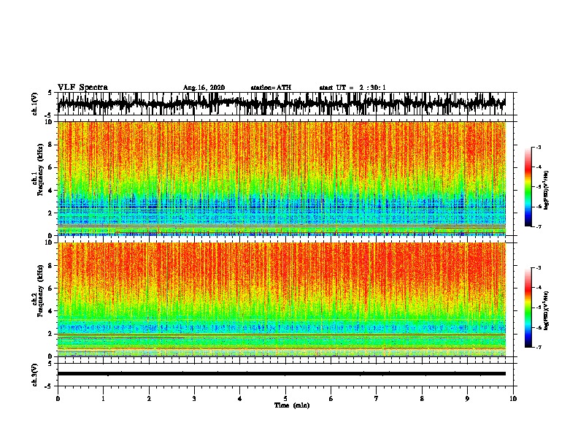This screenshot has width=578, height=447.
Task: Click the '-3' tick on ch.1 colorbar
Action: 539,147
